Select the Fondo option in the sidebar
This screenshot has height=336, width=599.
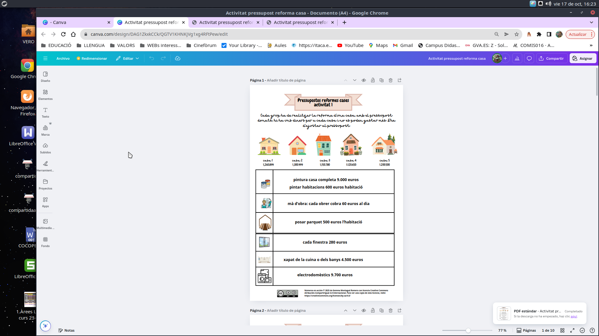45,241
